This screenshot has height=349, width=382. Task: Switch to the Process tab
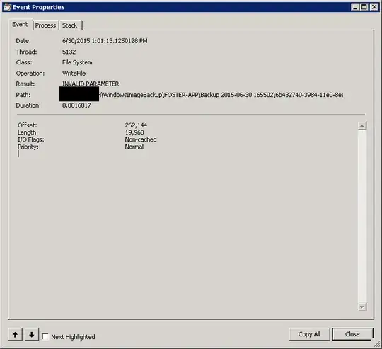click(45, 25)
